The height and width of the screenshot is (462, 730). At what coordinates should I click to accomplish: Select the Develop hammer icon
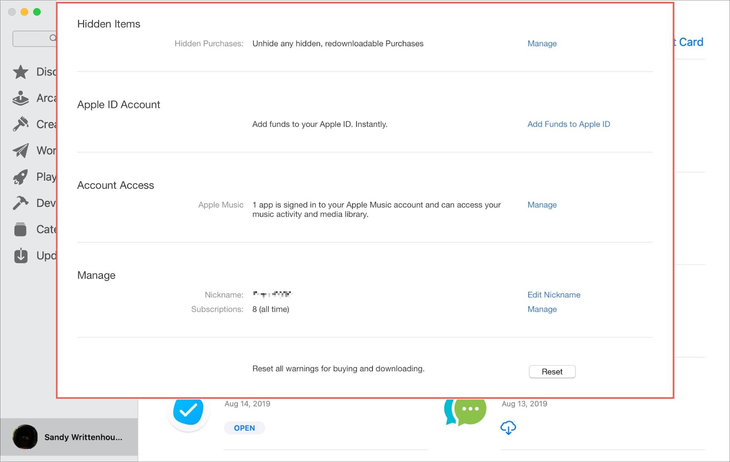(x=21, y=203)
